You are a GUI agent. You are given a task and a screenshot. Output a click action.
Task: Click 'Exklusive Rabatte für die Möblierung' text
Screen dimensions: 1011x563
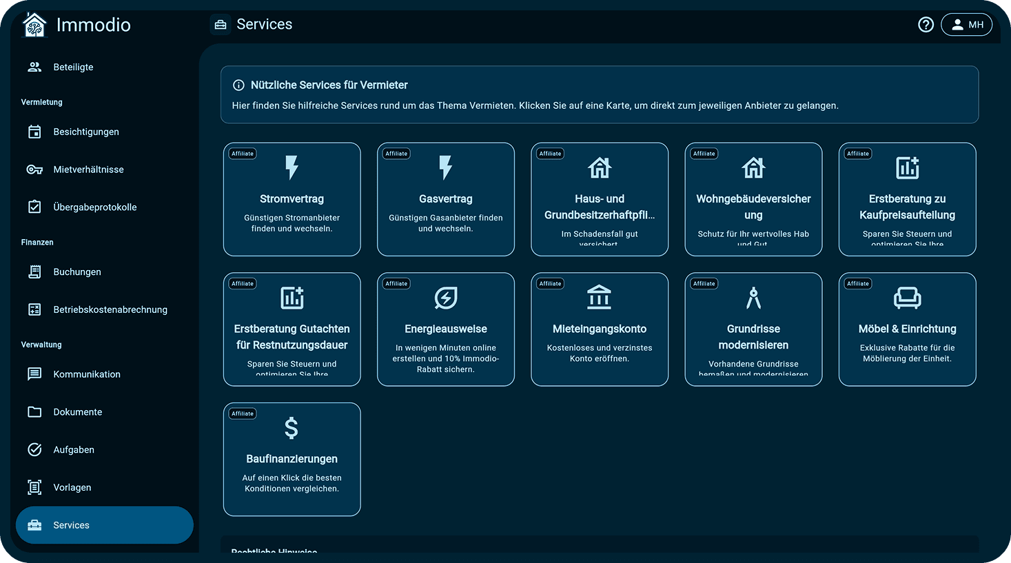coord(908,354)
